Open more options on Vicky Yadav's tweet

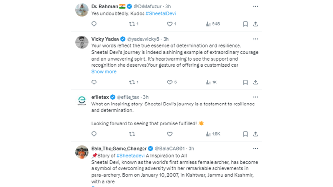click(x=255, y=39)
